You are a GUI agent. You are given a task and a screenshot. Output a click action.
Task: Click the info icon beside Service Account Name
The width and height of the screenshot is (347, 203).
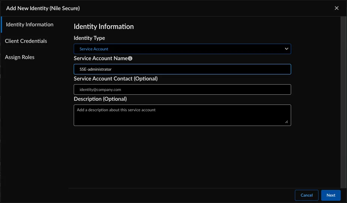pos(130,58)
